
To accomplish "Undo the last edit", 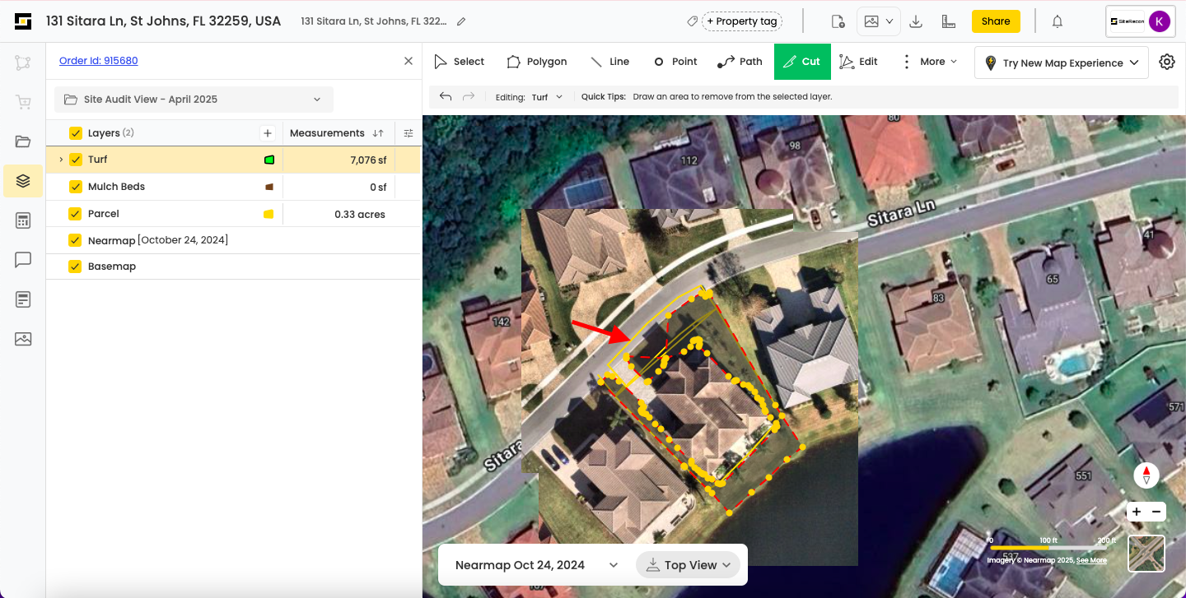I will tap(446, 96).
